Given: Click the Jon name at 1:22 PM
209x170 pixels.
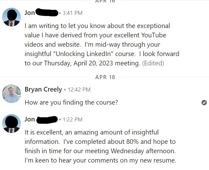Looking at the screenshot, I should 30,119.
